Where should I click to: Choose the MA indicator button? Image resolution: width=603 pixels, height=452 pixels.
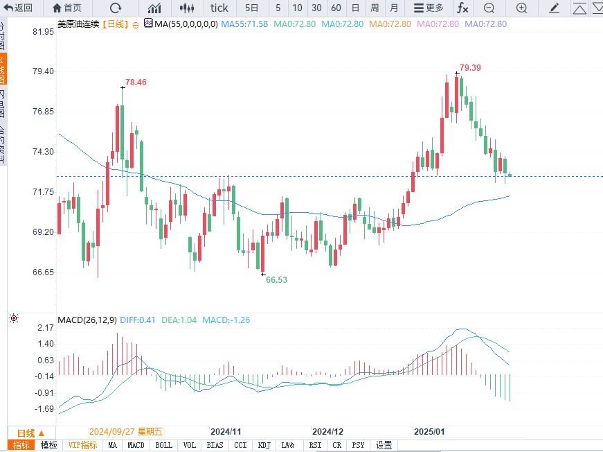pyautogui.click(x=113, y=446)
